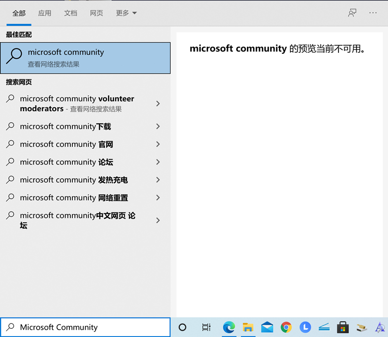This screenshot has width=388, height=337.
Task: Open the Microsoft Store taskbar icon
Action: click(x=343, y=328)
